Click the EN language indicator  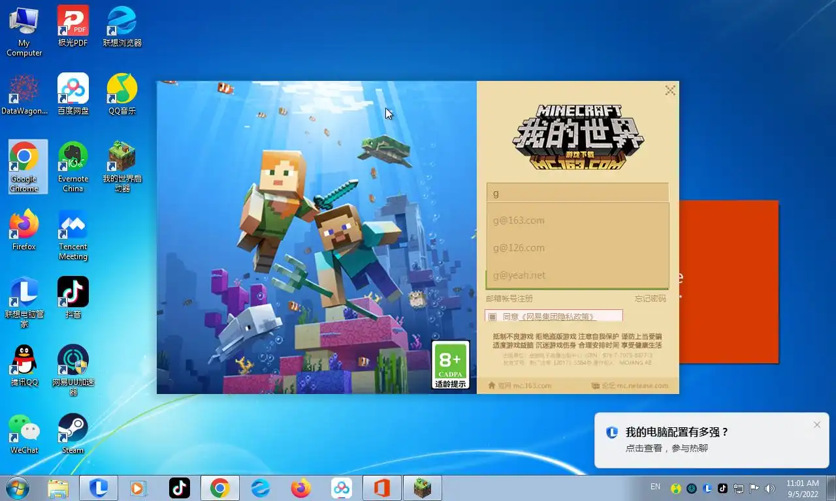pyautogui.click(x=655, y=487)
